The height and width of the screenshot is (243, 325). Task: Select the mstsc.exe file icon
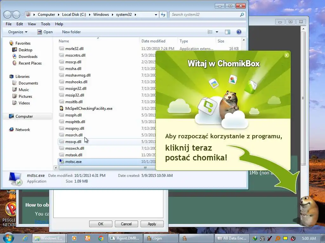[62, 162]
